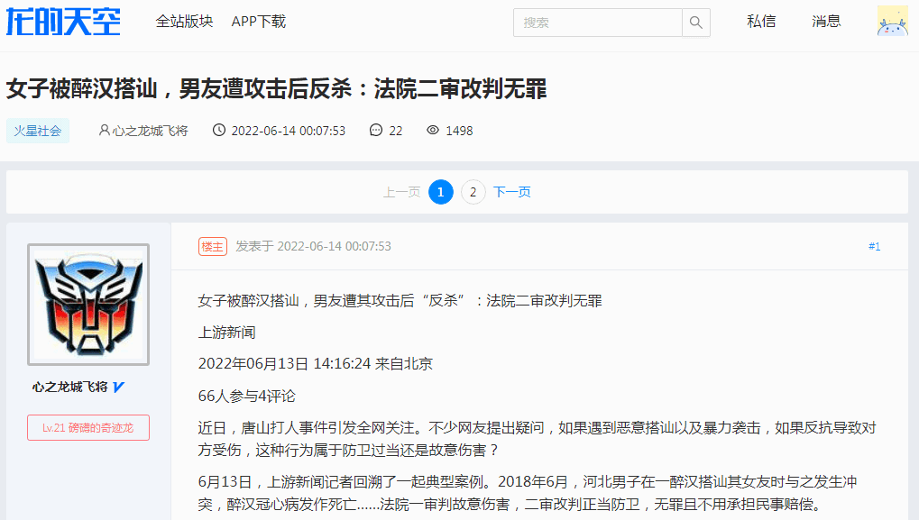The width and height of the screenshot is (919, 520).
Task: Open the author link 心之龙城飞将 under the title
Action: click(150, 131)
